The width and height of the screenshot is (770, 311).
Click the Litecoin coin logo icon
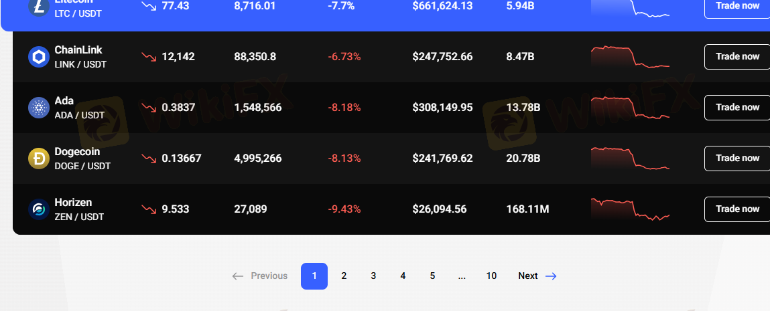pos(39,7)
